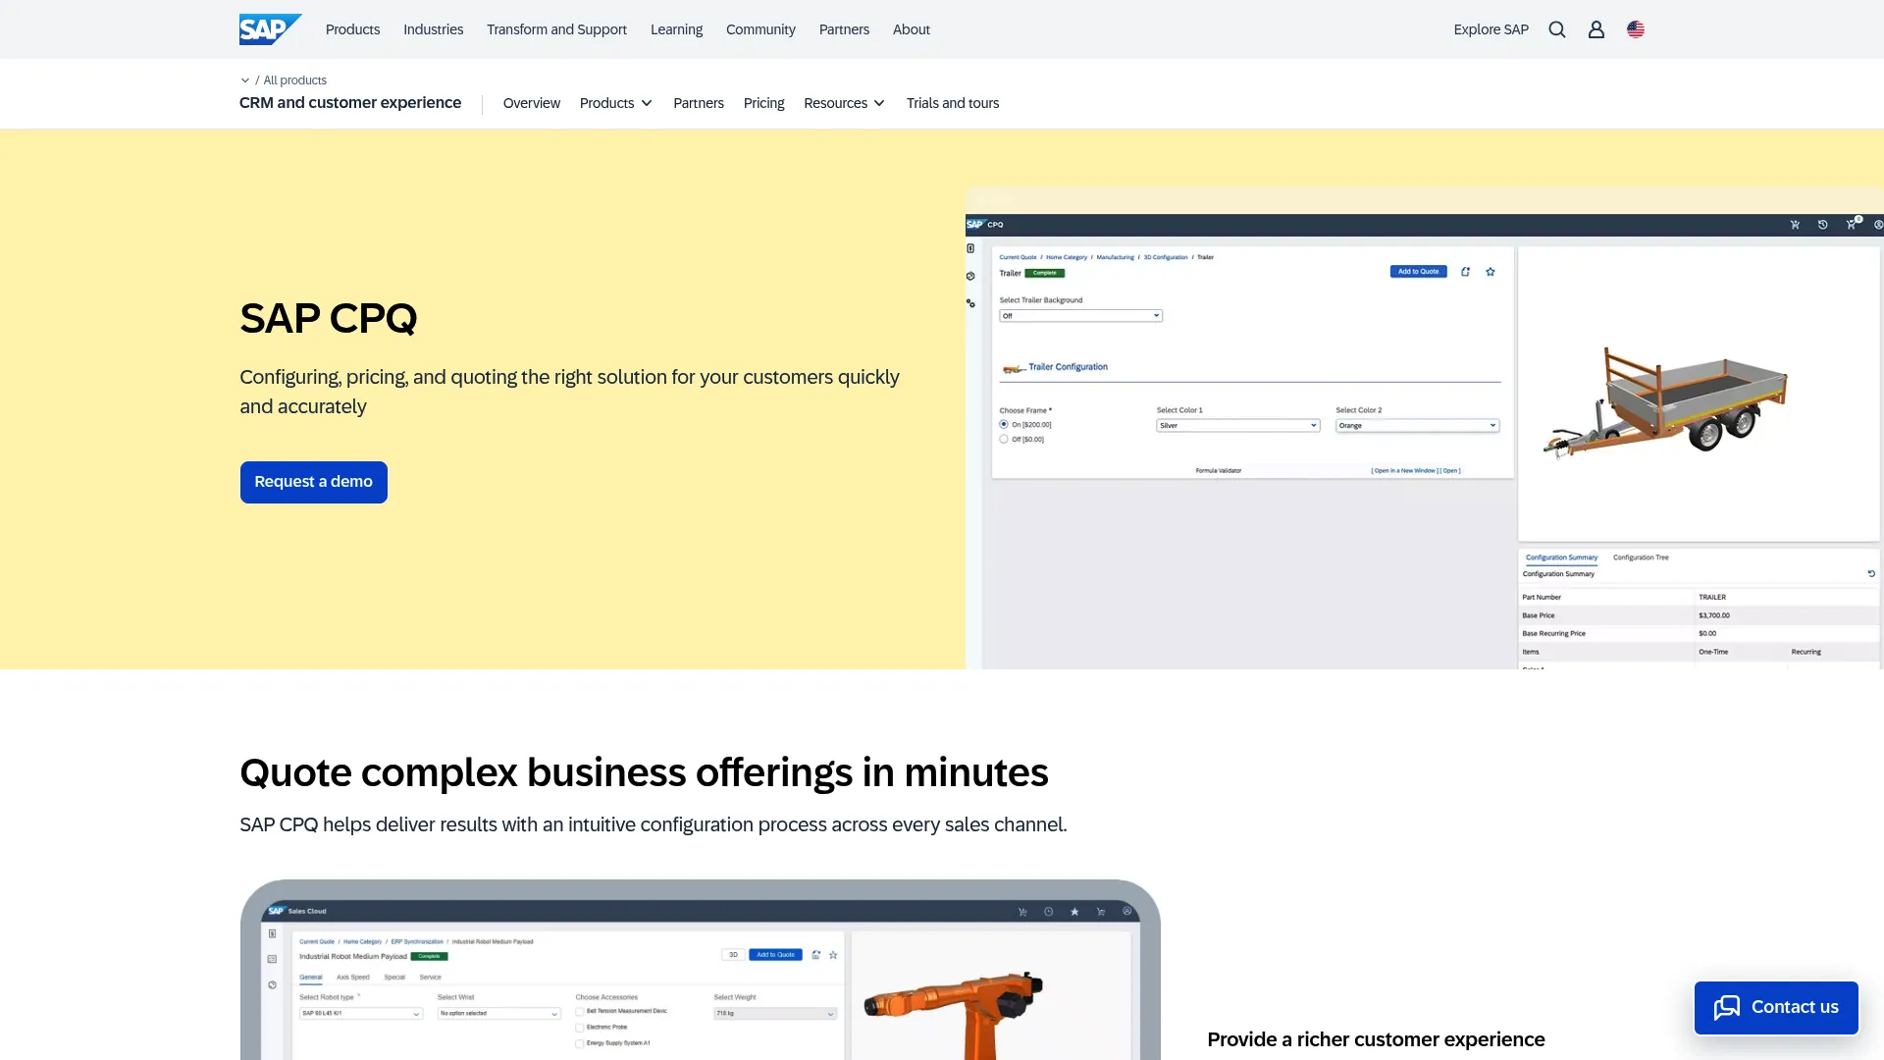Screen dimensions: 1884x1060
Task: Click the Request a demo button
Action: coord(314,482)
